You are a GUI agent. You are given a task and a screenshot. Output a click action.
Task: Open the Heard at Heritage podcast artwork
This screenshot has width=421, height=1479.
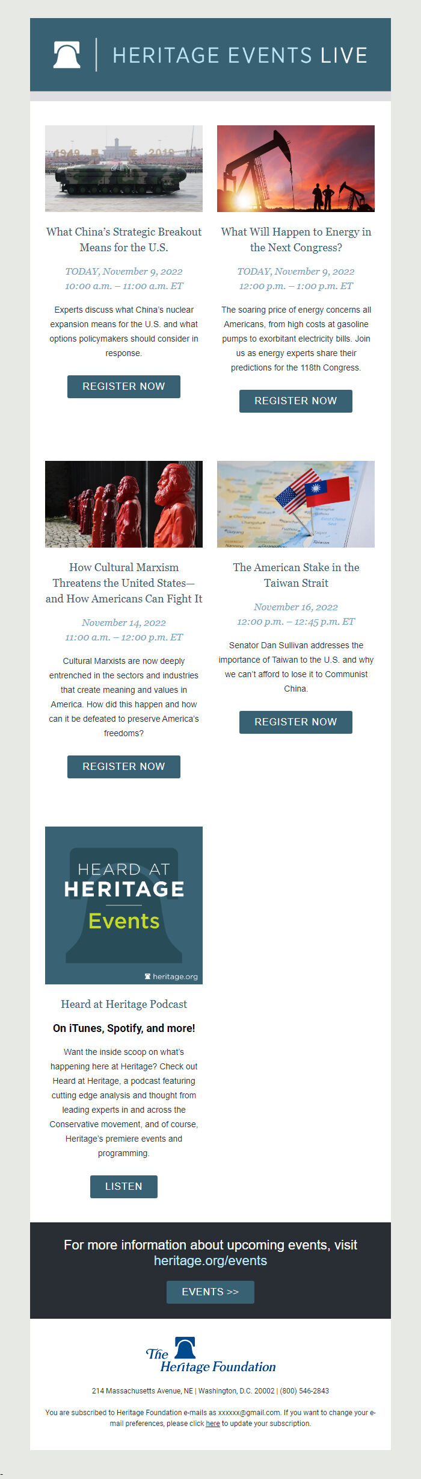tap(124, 905)
